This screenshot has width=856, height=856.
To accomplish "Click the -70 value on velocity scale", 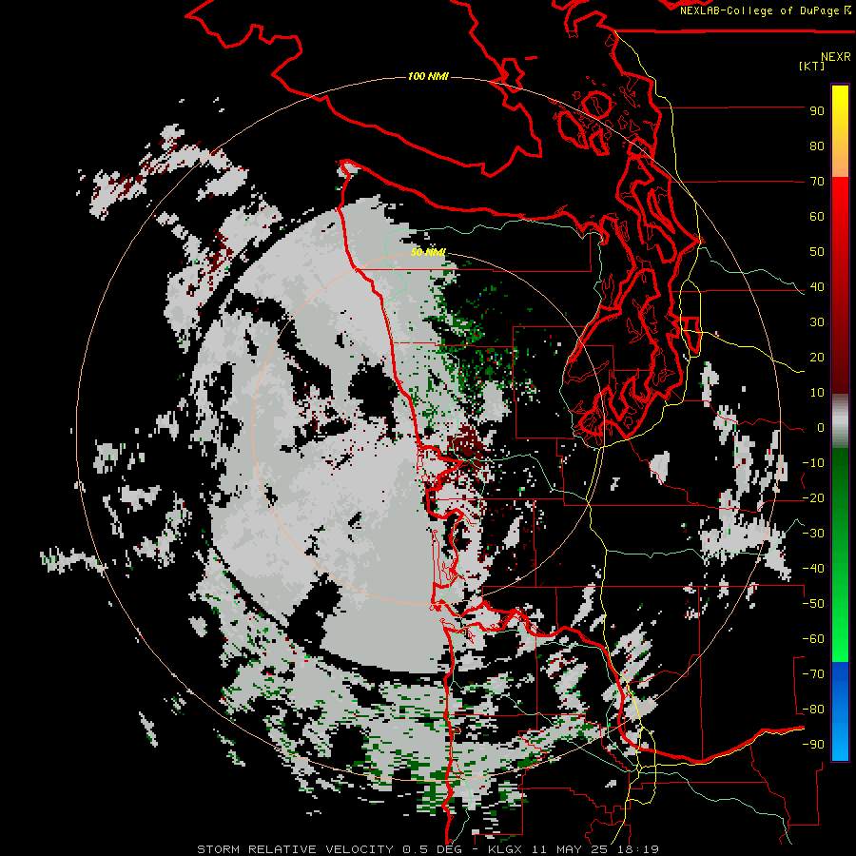I will click(x=813, y=674).
